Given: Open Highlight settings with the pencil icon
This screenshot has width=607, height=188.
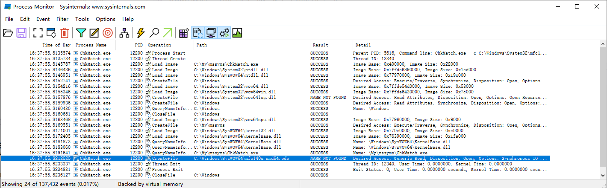Looking at the screenshot, I should pos(94,33).
